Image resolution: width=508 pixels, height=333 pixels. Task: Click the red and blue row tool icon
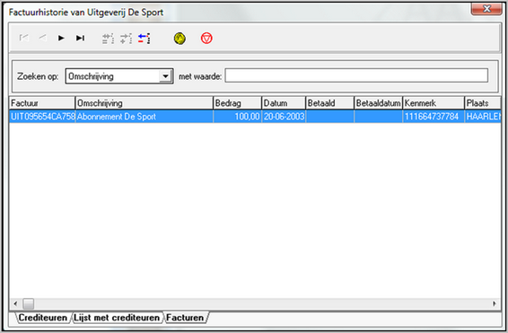(145, 39)
